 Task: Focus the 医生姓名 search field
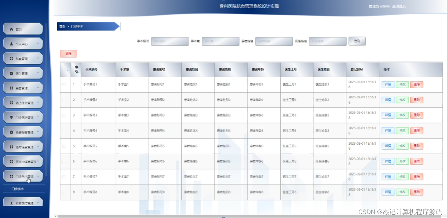(328, 41)
